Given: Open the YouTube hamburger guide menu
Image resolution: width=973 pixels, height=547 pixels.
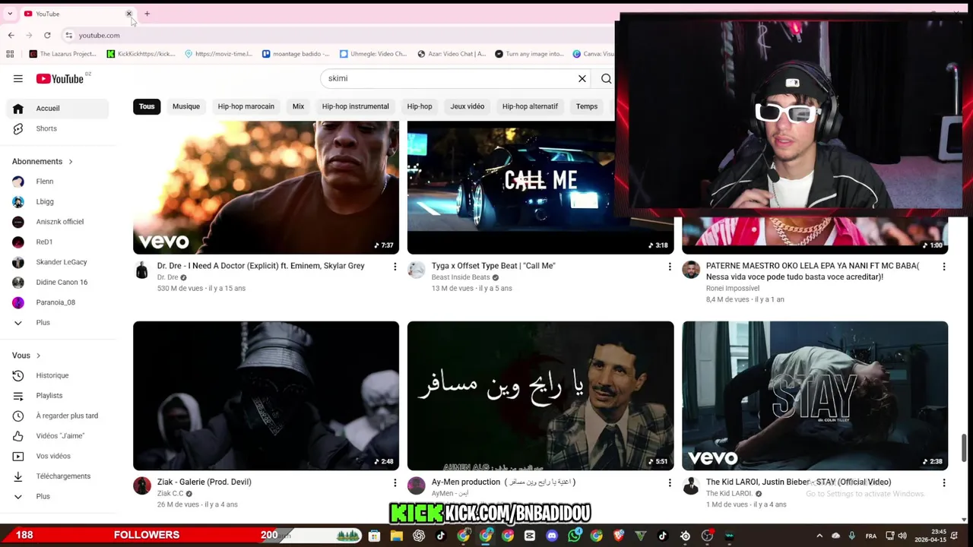Looking at the screenshot, I should coord(17,78).
